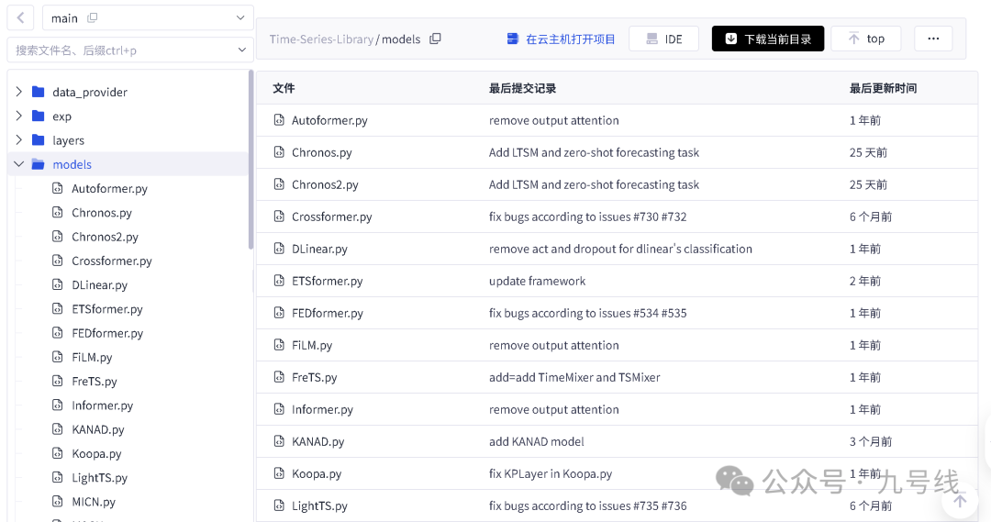Click commit 'add=add TimeMixer and TSMixer'
The width and height of the screenshot is (991, 522).
(x=574, y=377)
